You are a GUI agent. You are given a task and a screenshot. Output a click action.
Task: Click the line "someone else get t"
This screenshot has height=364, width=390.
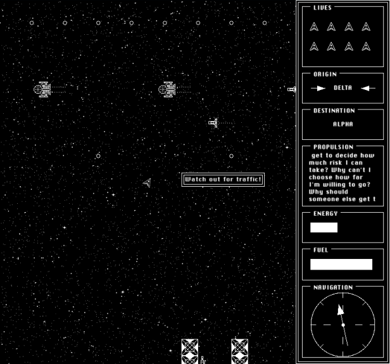tap(343, 199)
